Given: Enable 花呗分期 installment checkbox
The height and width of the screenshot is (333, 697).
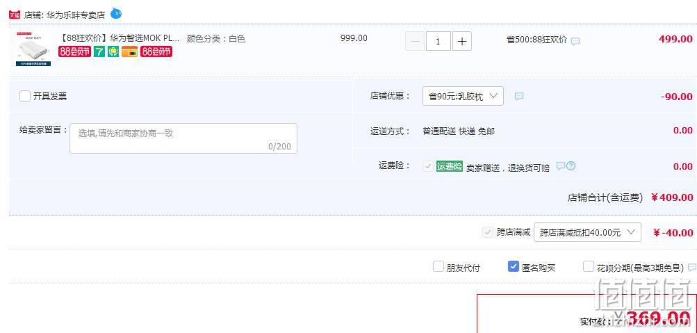Looking at the screenshot, I should [x=588, y=267].
